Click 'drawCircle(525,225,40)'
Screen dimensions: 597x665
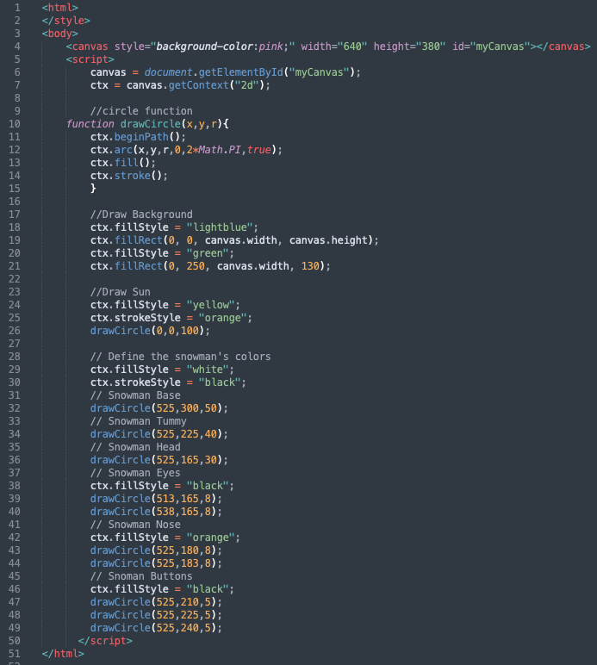point(157,434)
